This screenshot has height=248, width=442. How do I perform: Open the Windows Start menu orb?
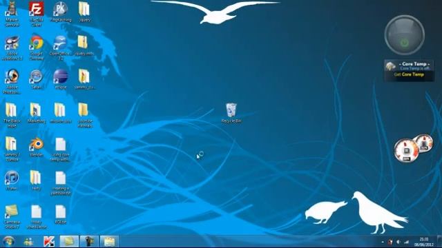8,242
